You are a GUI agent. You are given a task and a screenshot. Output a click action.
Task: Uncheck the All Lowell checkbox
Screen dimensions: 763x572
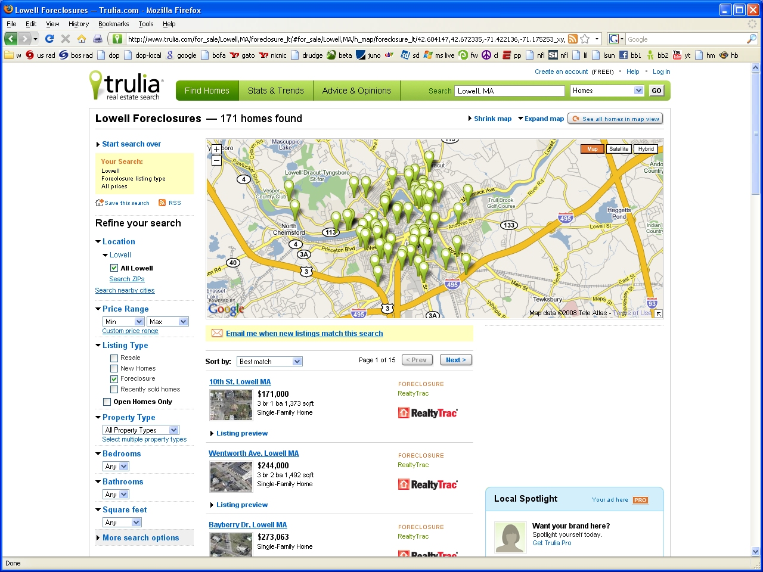(x=114, y=268)
